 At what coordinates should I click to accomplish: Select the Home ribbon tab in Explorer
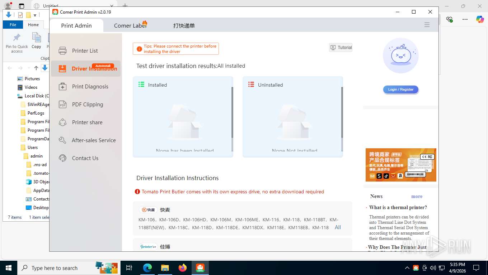point(33,25)
